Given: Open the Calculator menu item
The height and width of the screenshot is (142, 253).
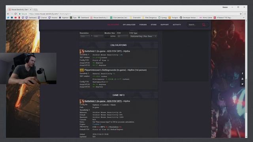Looking at the screenshot, I should (113, 24).
